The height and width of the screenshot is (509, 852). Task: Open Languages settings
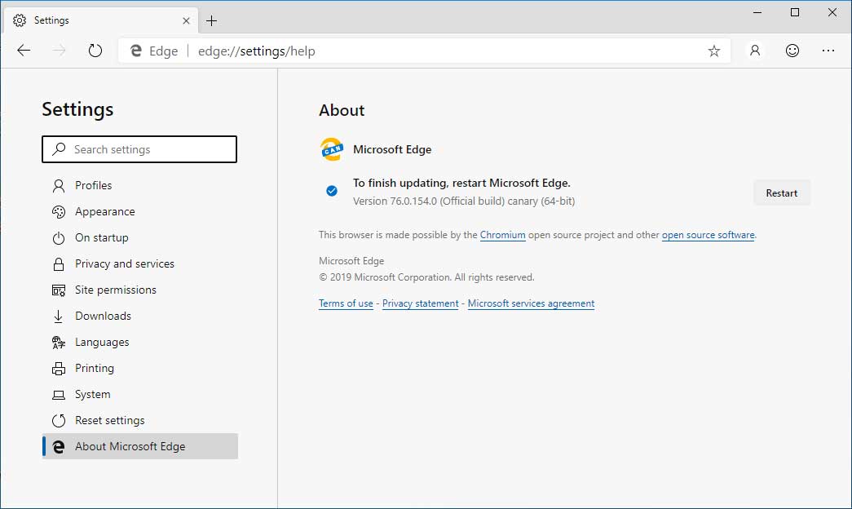[139, 342]
